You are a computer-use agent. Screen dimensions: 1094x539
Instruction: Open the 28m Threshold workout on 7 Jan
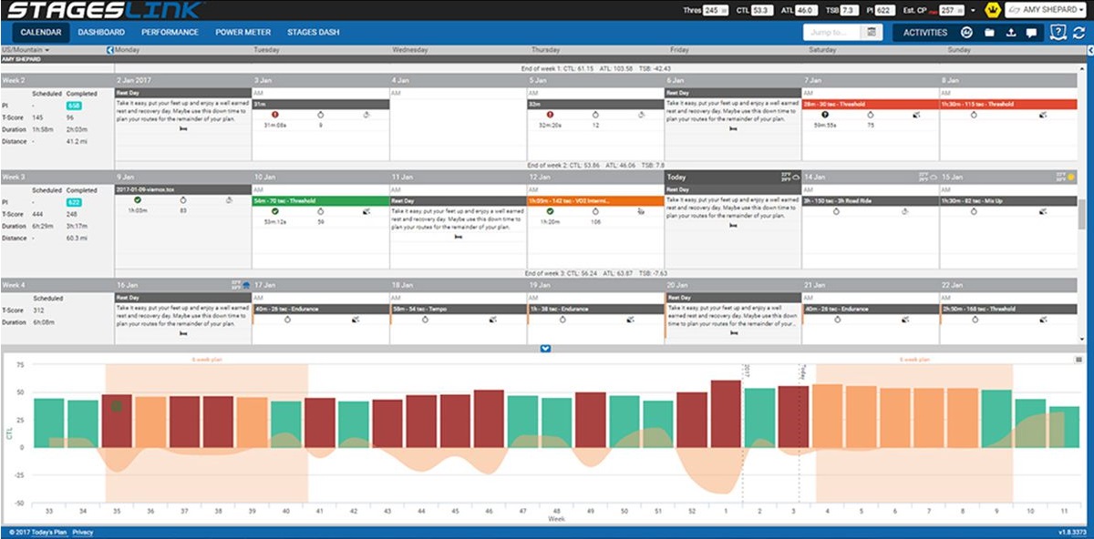point(870,103)
